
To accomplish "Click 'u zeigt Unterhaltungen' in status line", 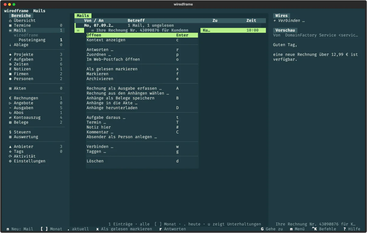I will tap(234, 224).
